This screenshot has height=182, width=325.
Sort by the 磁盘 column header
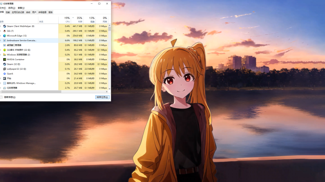coord(89,20)
